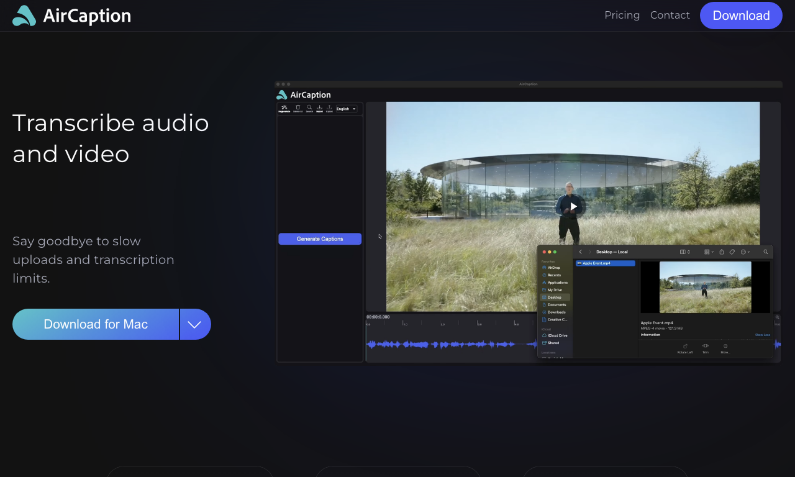795x477 pixels.
Task: Click the Share icon in the Finder toolbar
Action: tap(722, 252)
